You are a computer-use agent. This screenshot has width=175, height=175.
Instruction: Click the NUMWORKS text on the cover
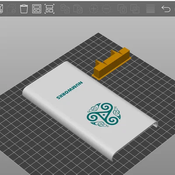pyautogui.click(x=70, y=91)
